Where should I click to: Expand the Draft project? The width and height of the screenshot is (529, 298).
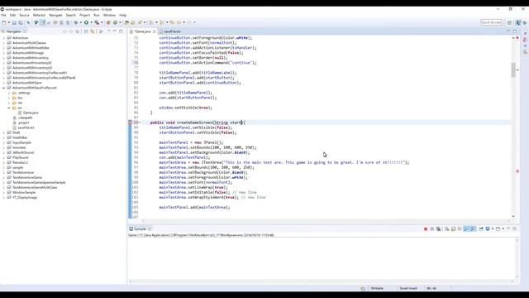(4, 132)
